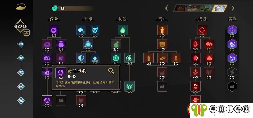Go back using the top-left logo
253x118 pixels.
(x=21, y=7)
